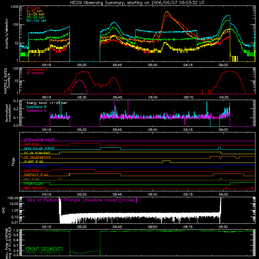Image resolution: width=259 pixels, height=259 pixels.
Task: Click the FRONTS OFF flag label
Action: [34, 184]
